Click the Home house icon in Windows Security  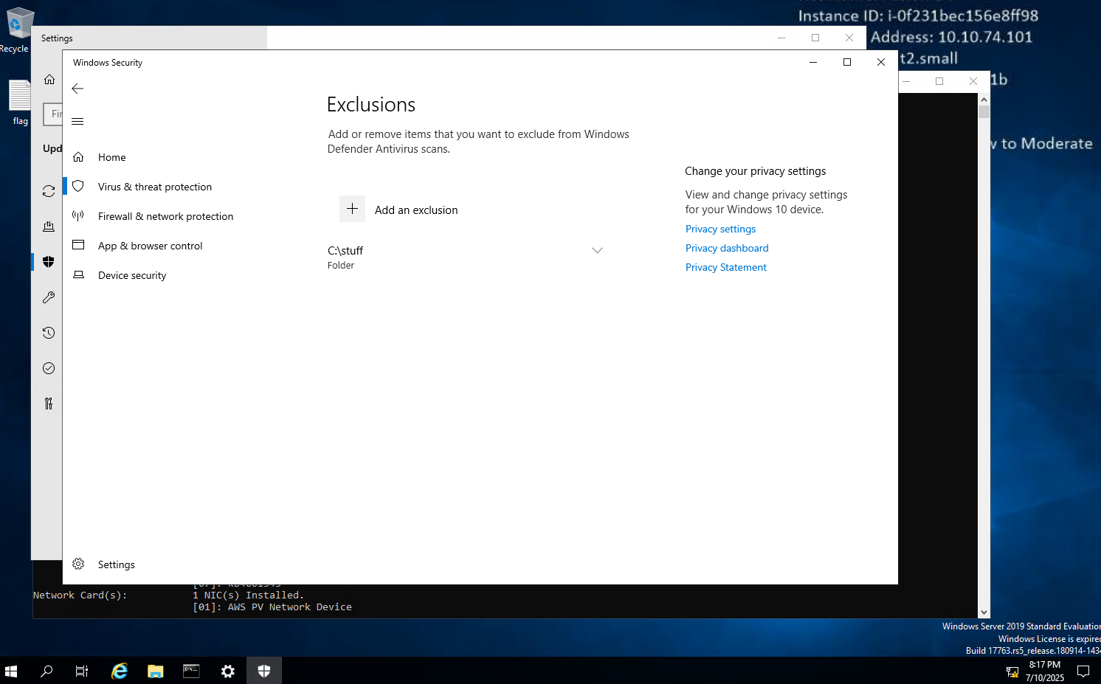(78, 157)
